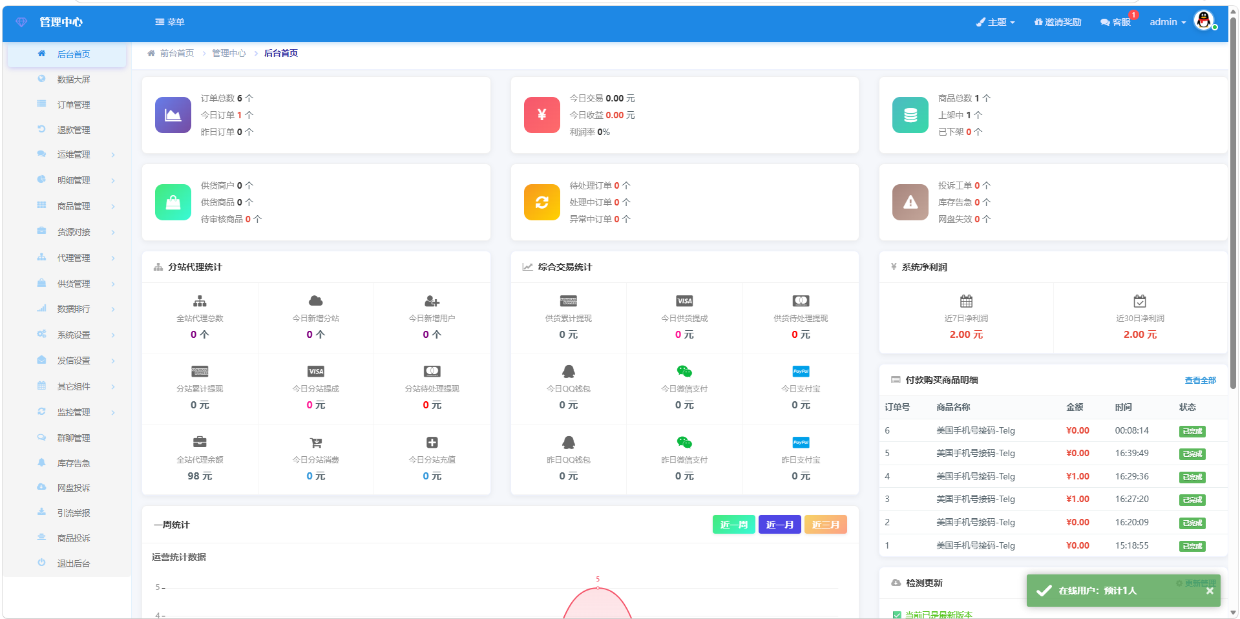Click the 近7日净利润 calendar icon
The width and height of the screenshot is (1240, 619).
click(x=966, y=301)
